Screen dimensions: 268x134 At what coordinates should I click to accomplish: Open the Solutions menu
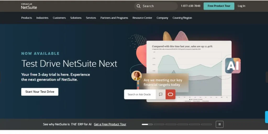76,18
